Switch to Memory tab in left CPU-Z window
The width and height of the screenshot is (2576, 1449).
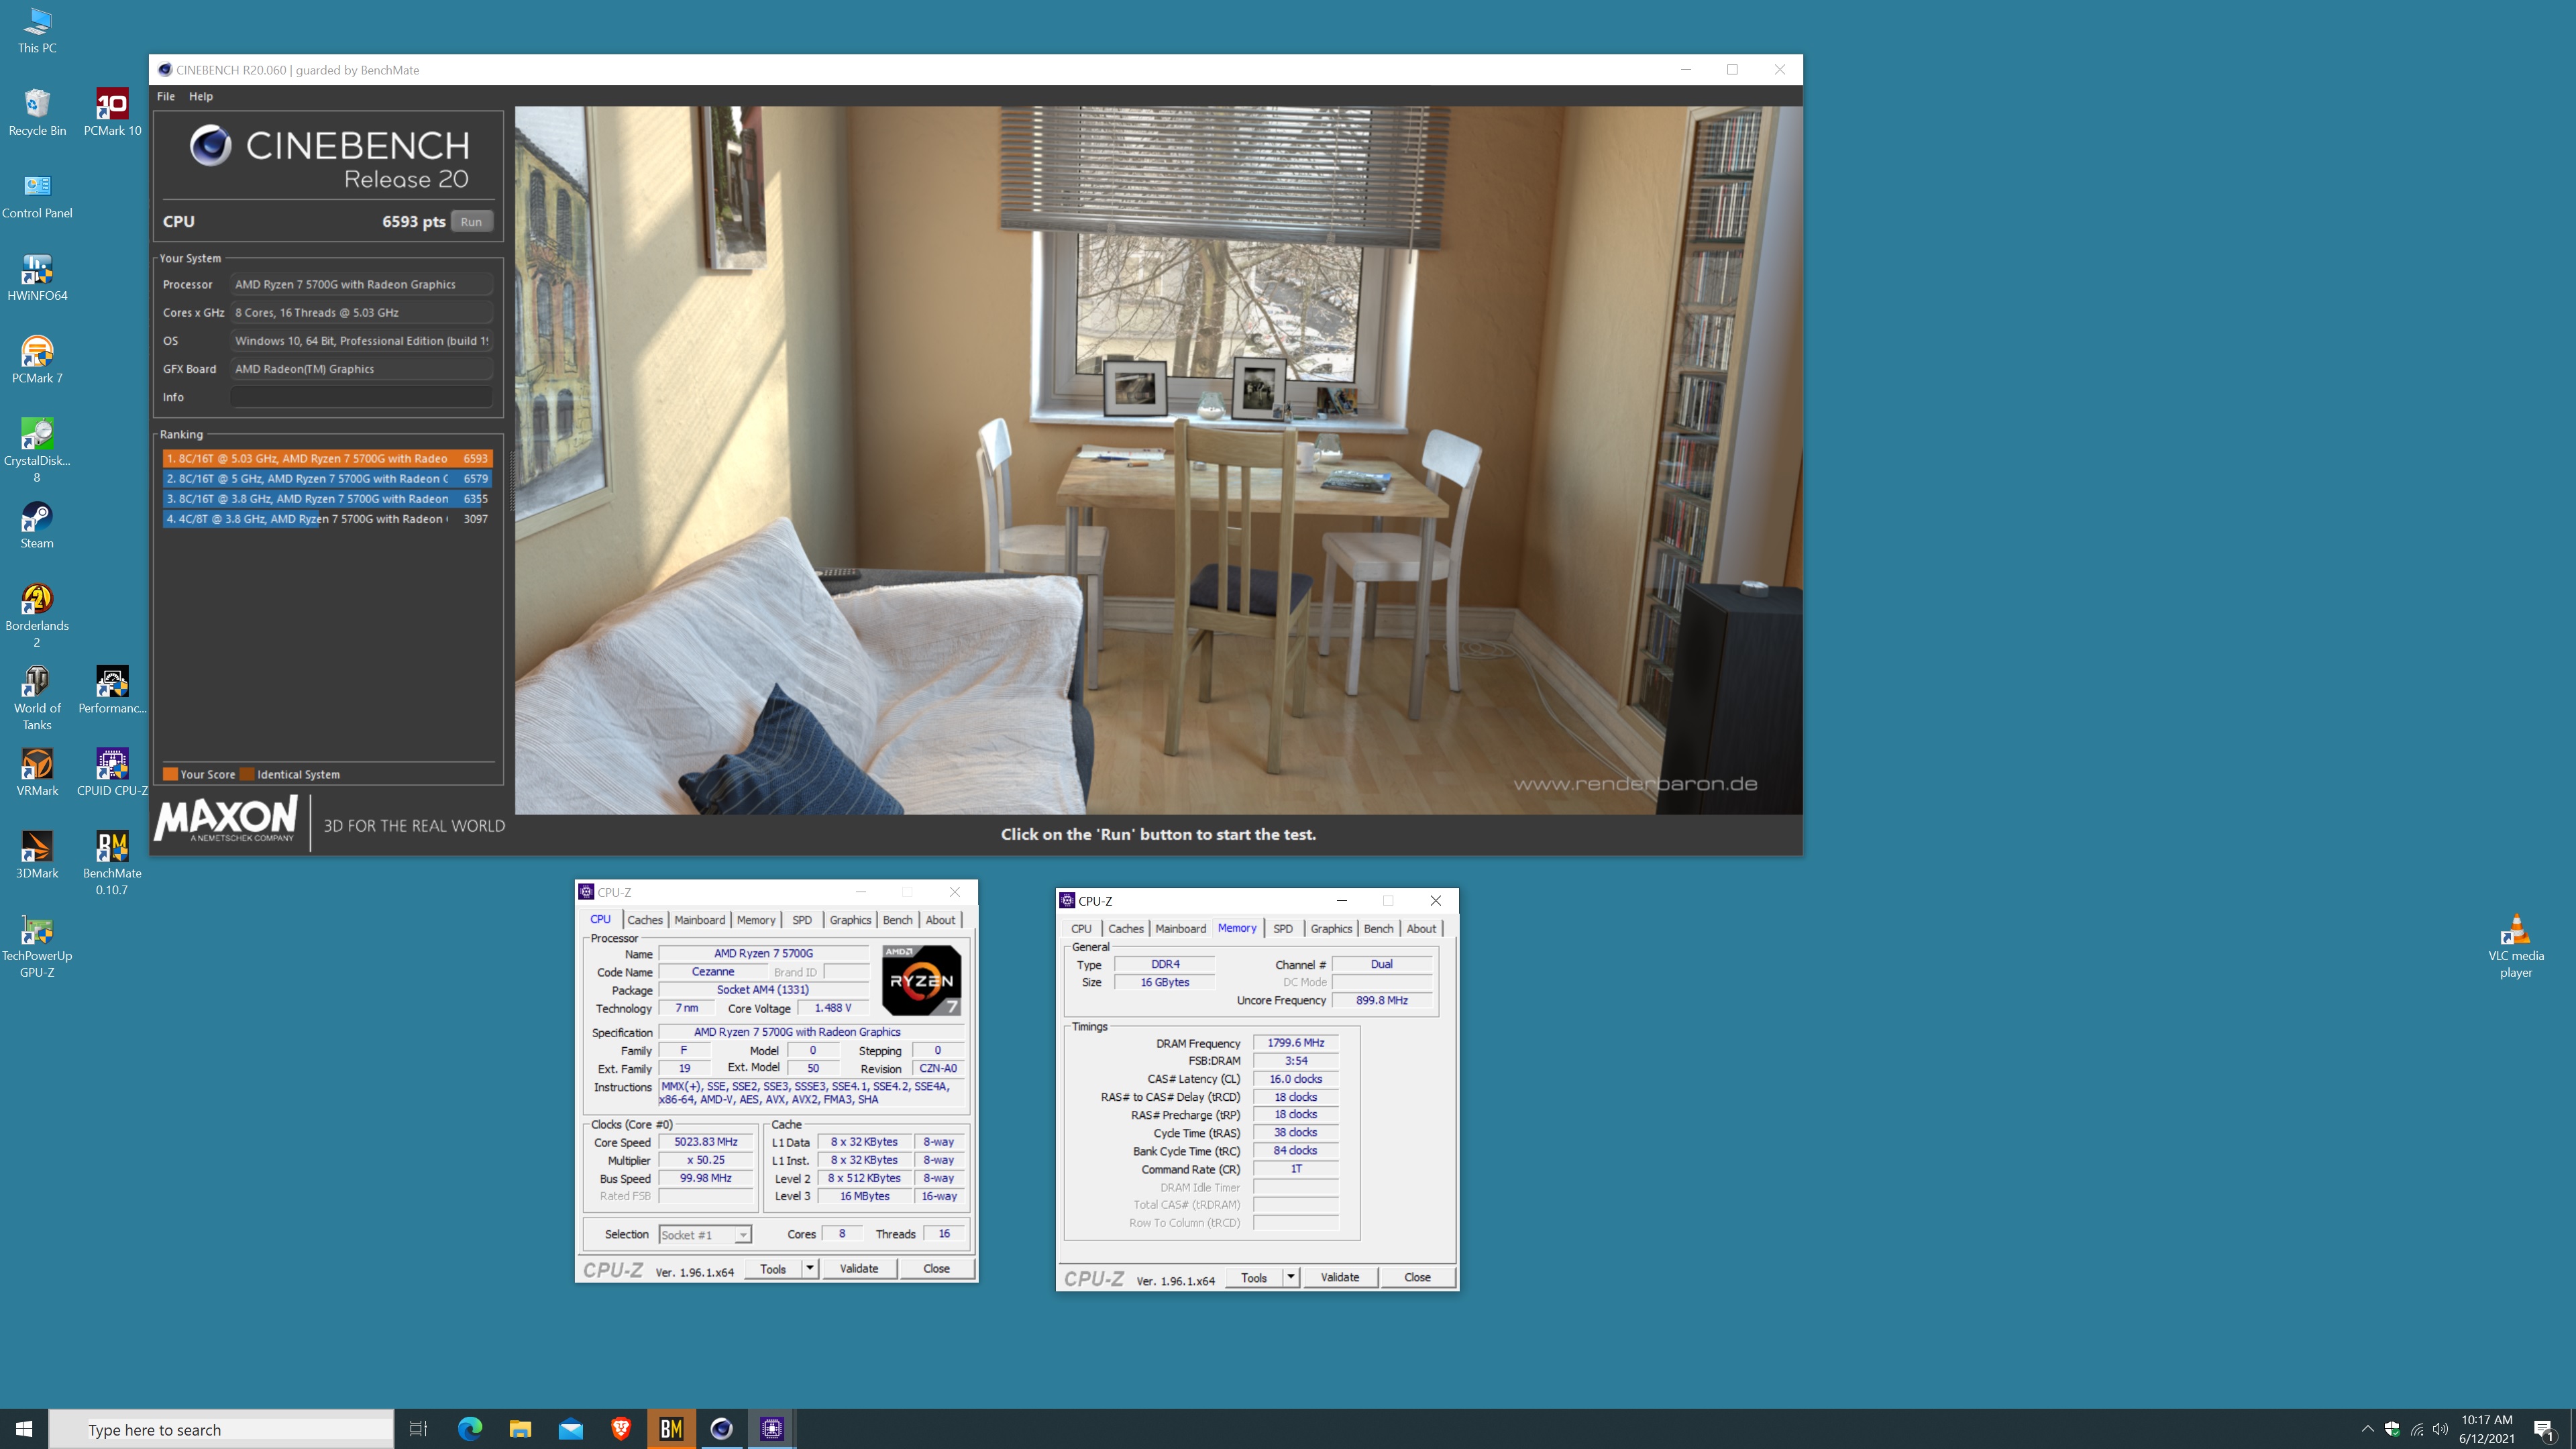tap(756, 920)
